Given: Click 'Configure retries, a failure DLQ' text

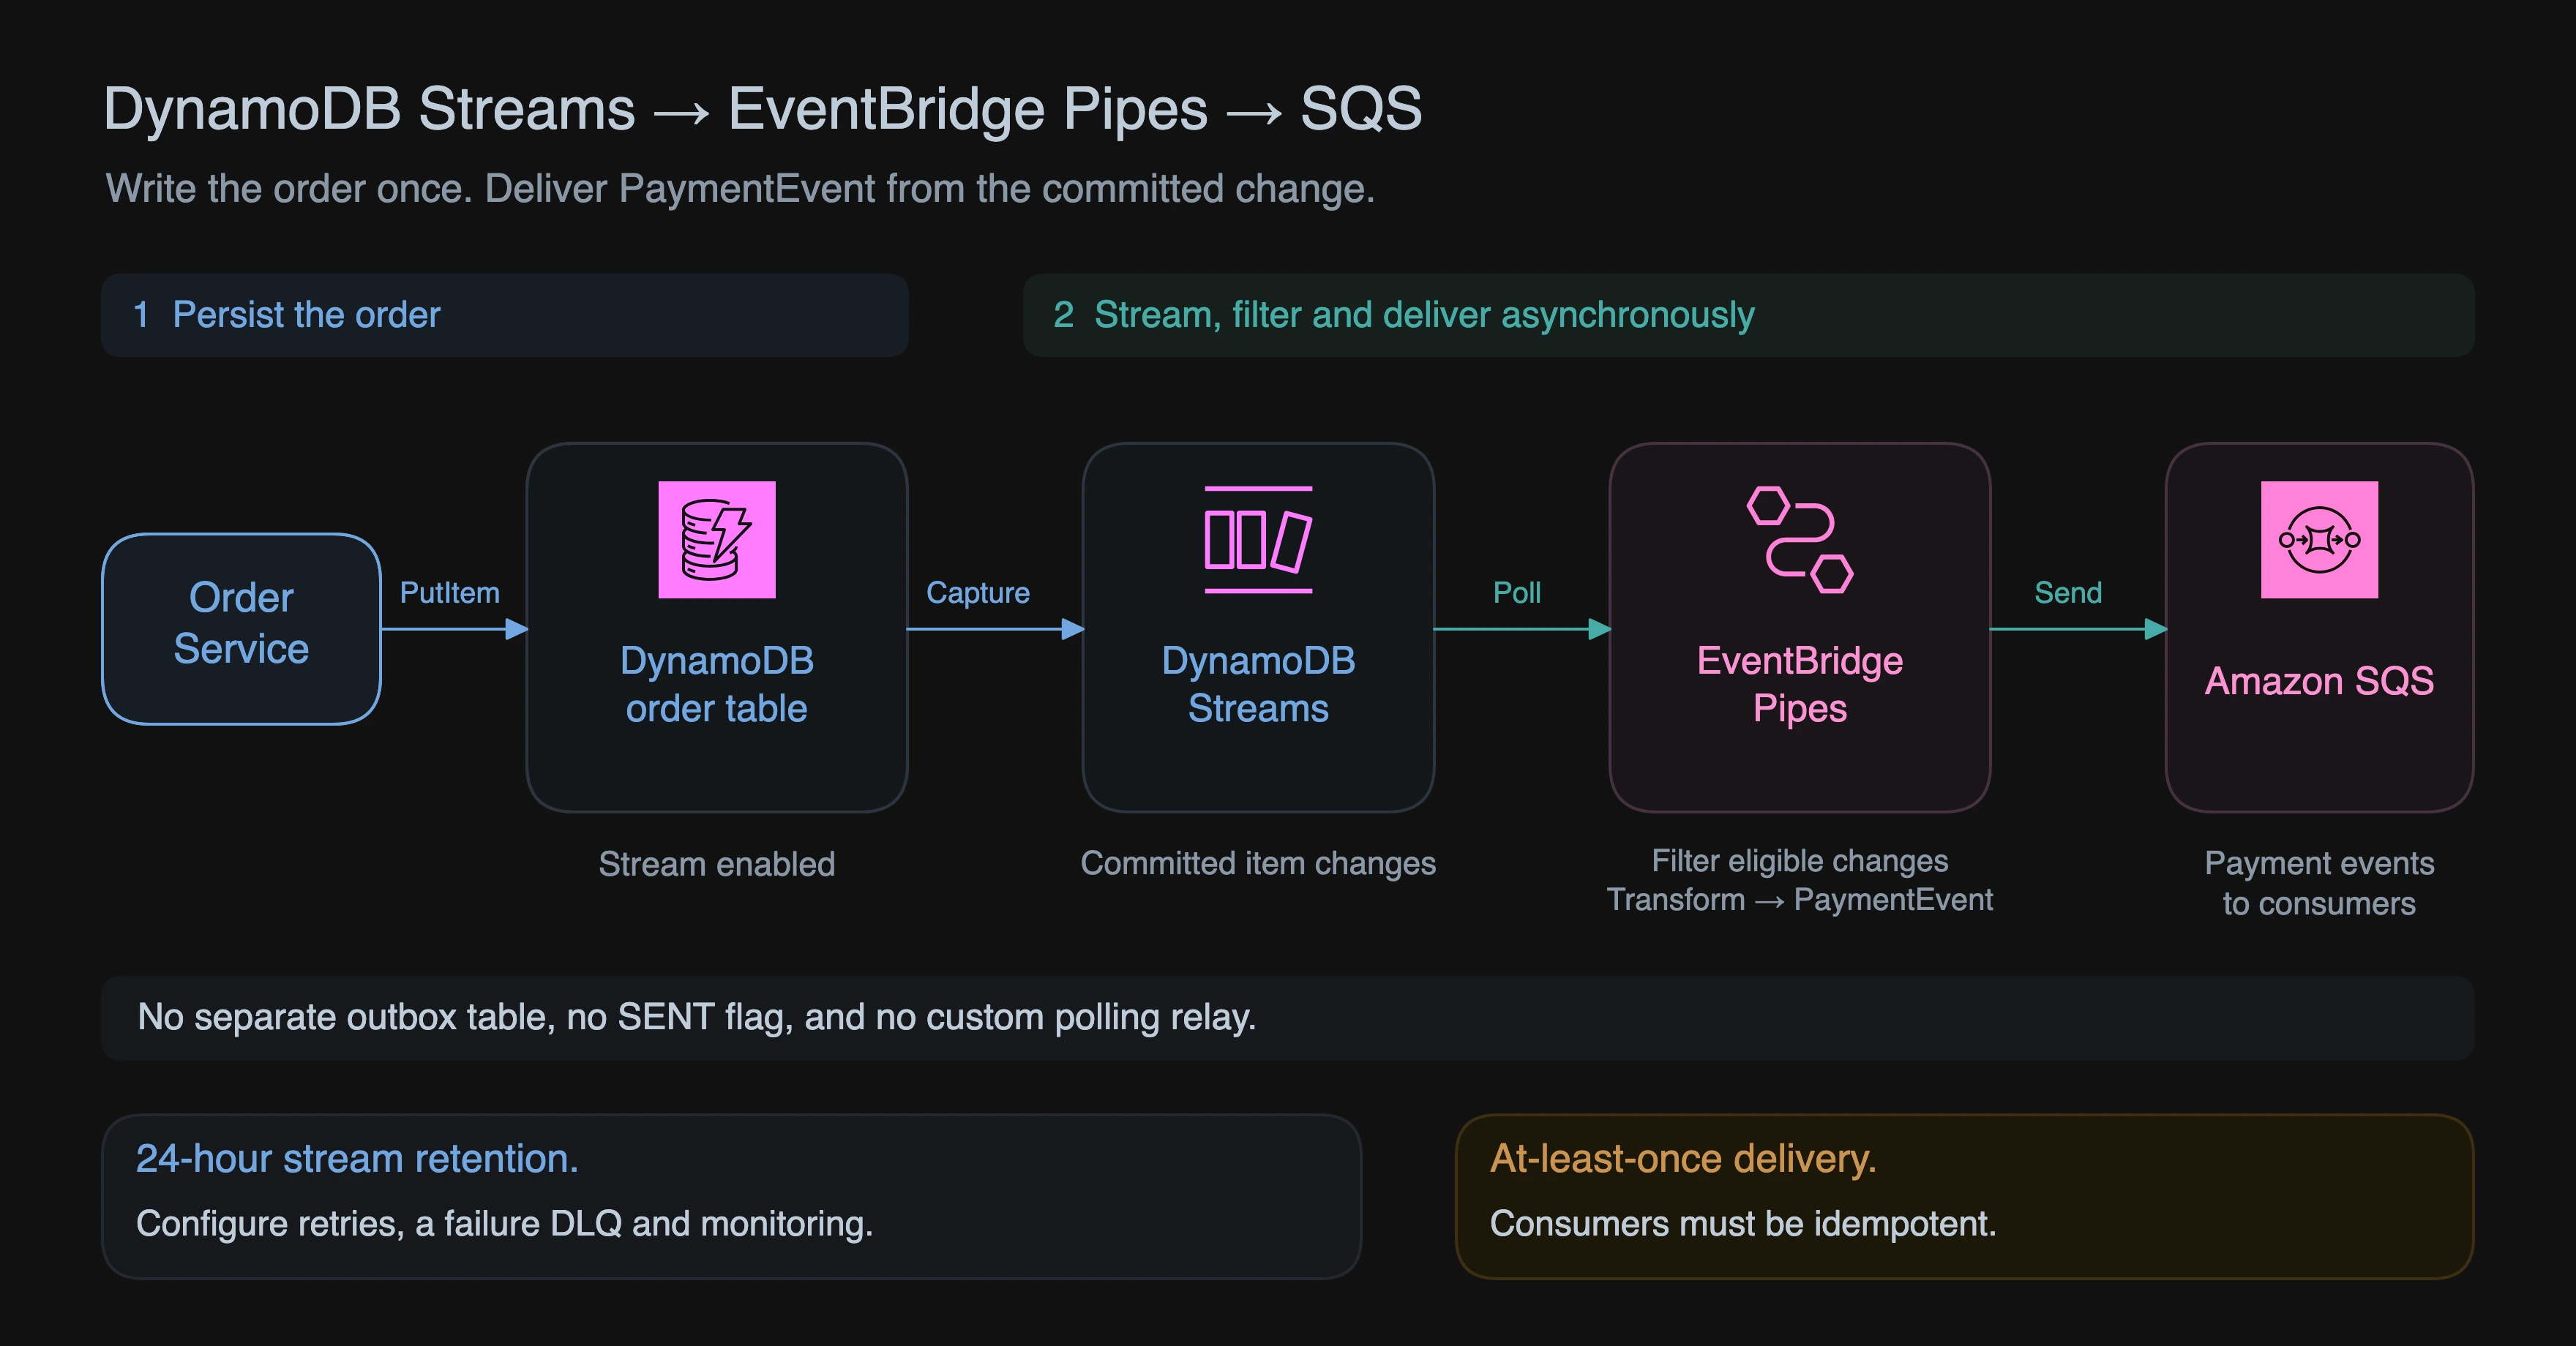Looking at the screenshot, I should pyautogui.click(x=504, y=1223).
